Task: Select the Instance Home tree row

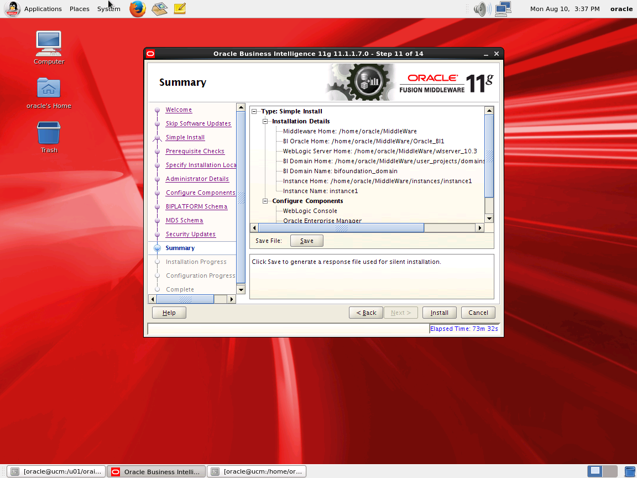Action: 378,181
